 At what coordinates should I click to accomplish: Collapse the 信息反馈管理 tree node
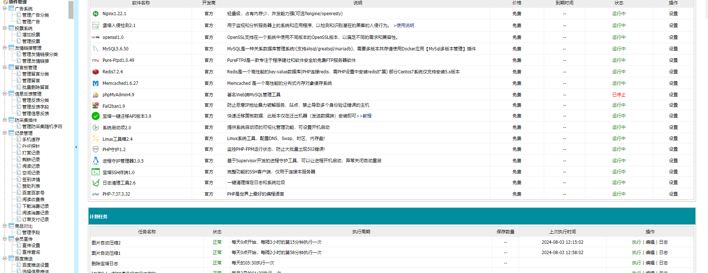click(5, 93)
